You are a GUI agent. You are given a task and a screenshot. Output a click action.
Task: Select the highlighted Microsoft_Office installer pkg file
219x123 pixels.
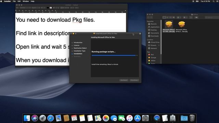pos(169,27)
